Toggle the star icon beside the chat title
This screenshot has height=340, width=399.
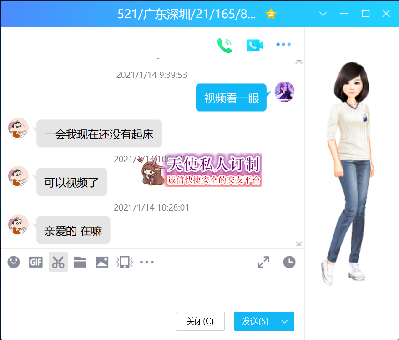[x=271, y=14]
